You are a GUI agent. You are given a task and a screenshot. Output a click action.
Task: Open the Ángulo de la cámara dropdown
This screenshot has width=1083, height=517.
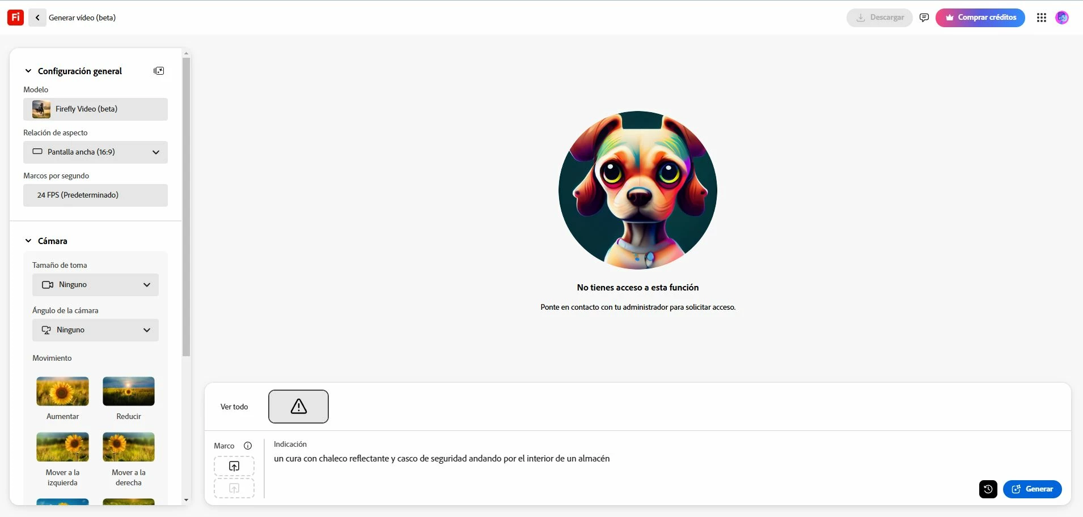coord(95,330)
